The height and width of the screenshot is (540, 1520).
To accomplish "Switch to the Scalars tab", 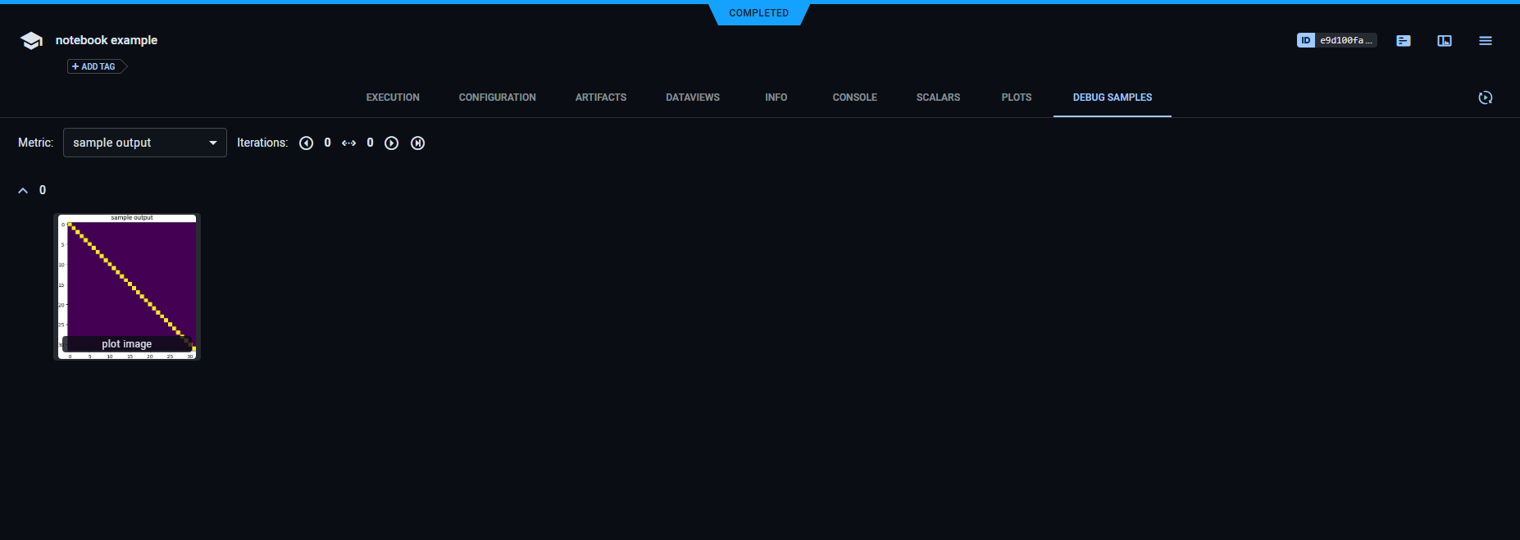I will (x=938, y=98).
